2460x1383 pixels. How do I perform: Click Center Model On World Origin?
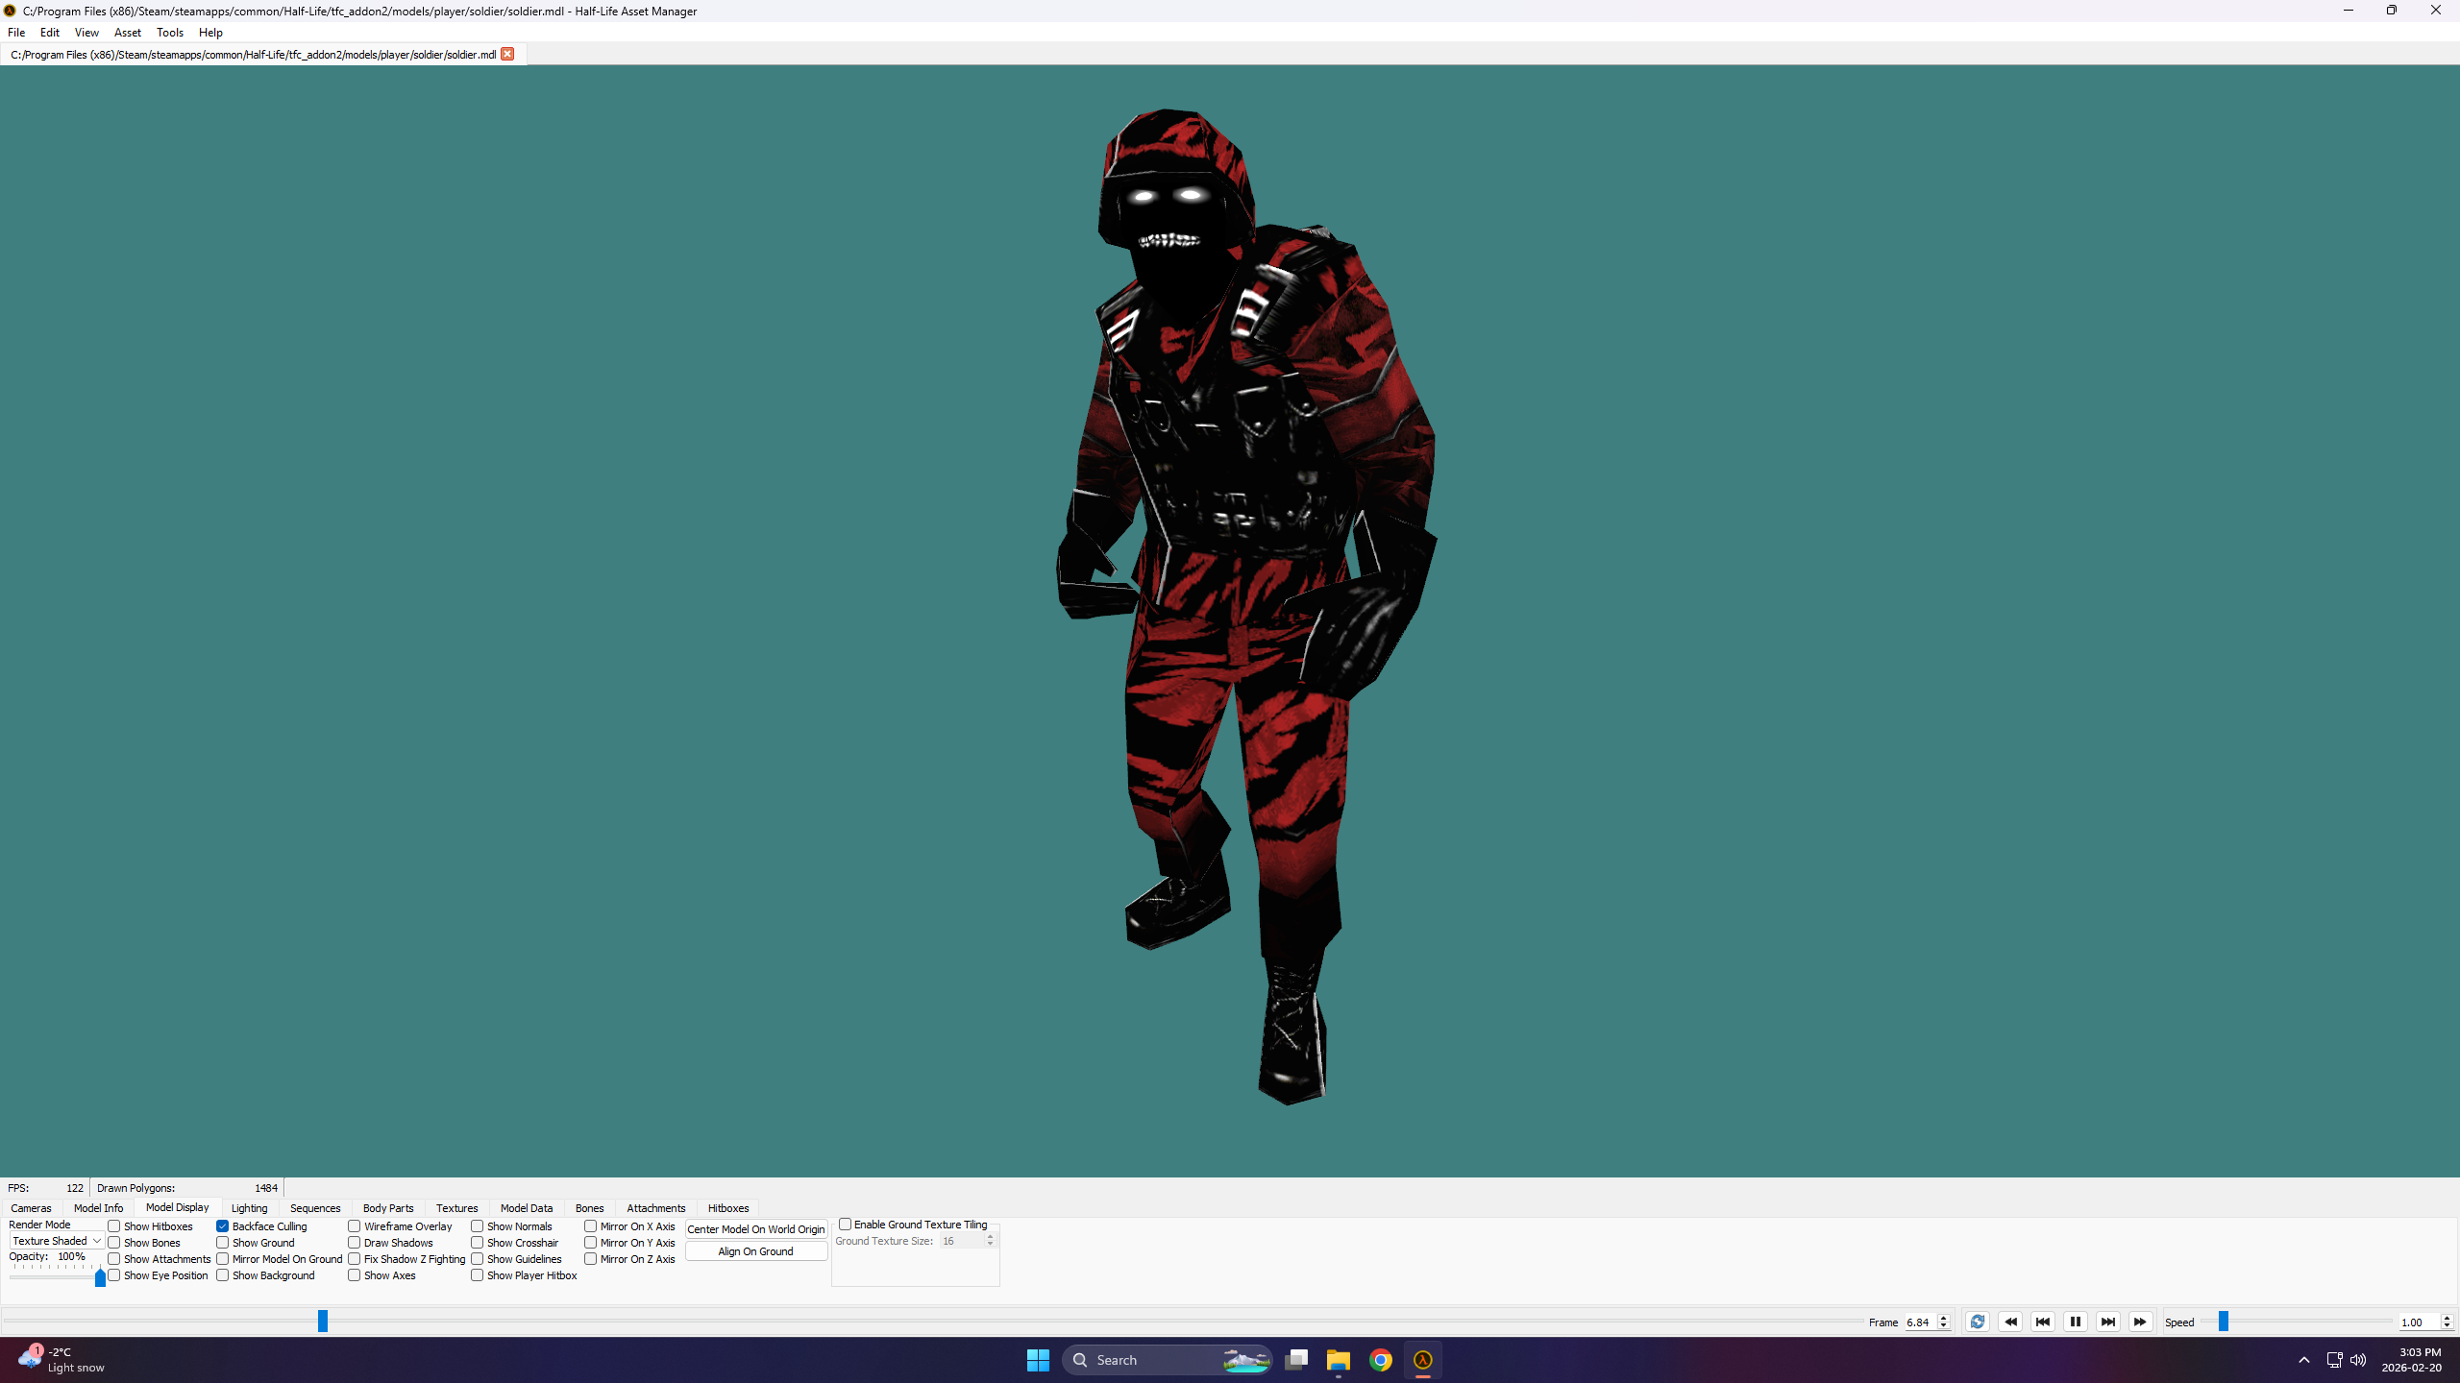[x=756, y=1229]
